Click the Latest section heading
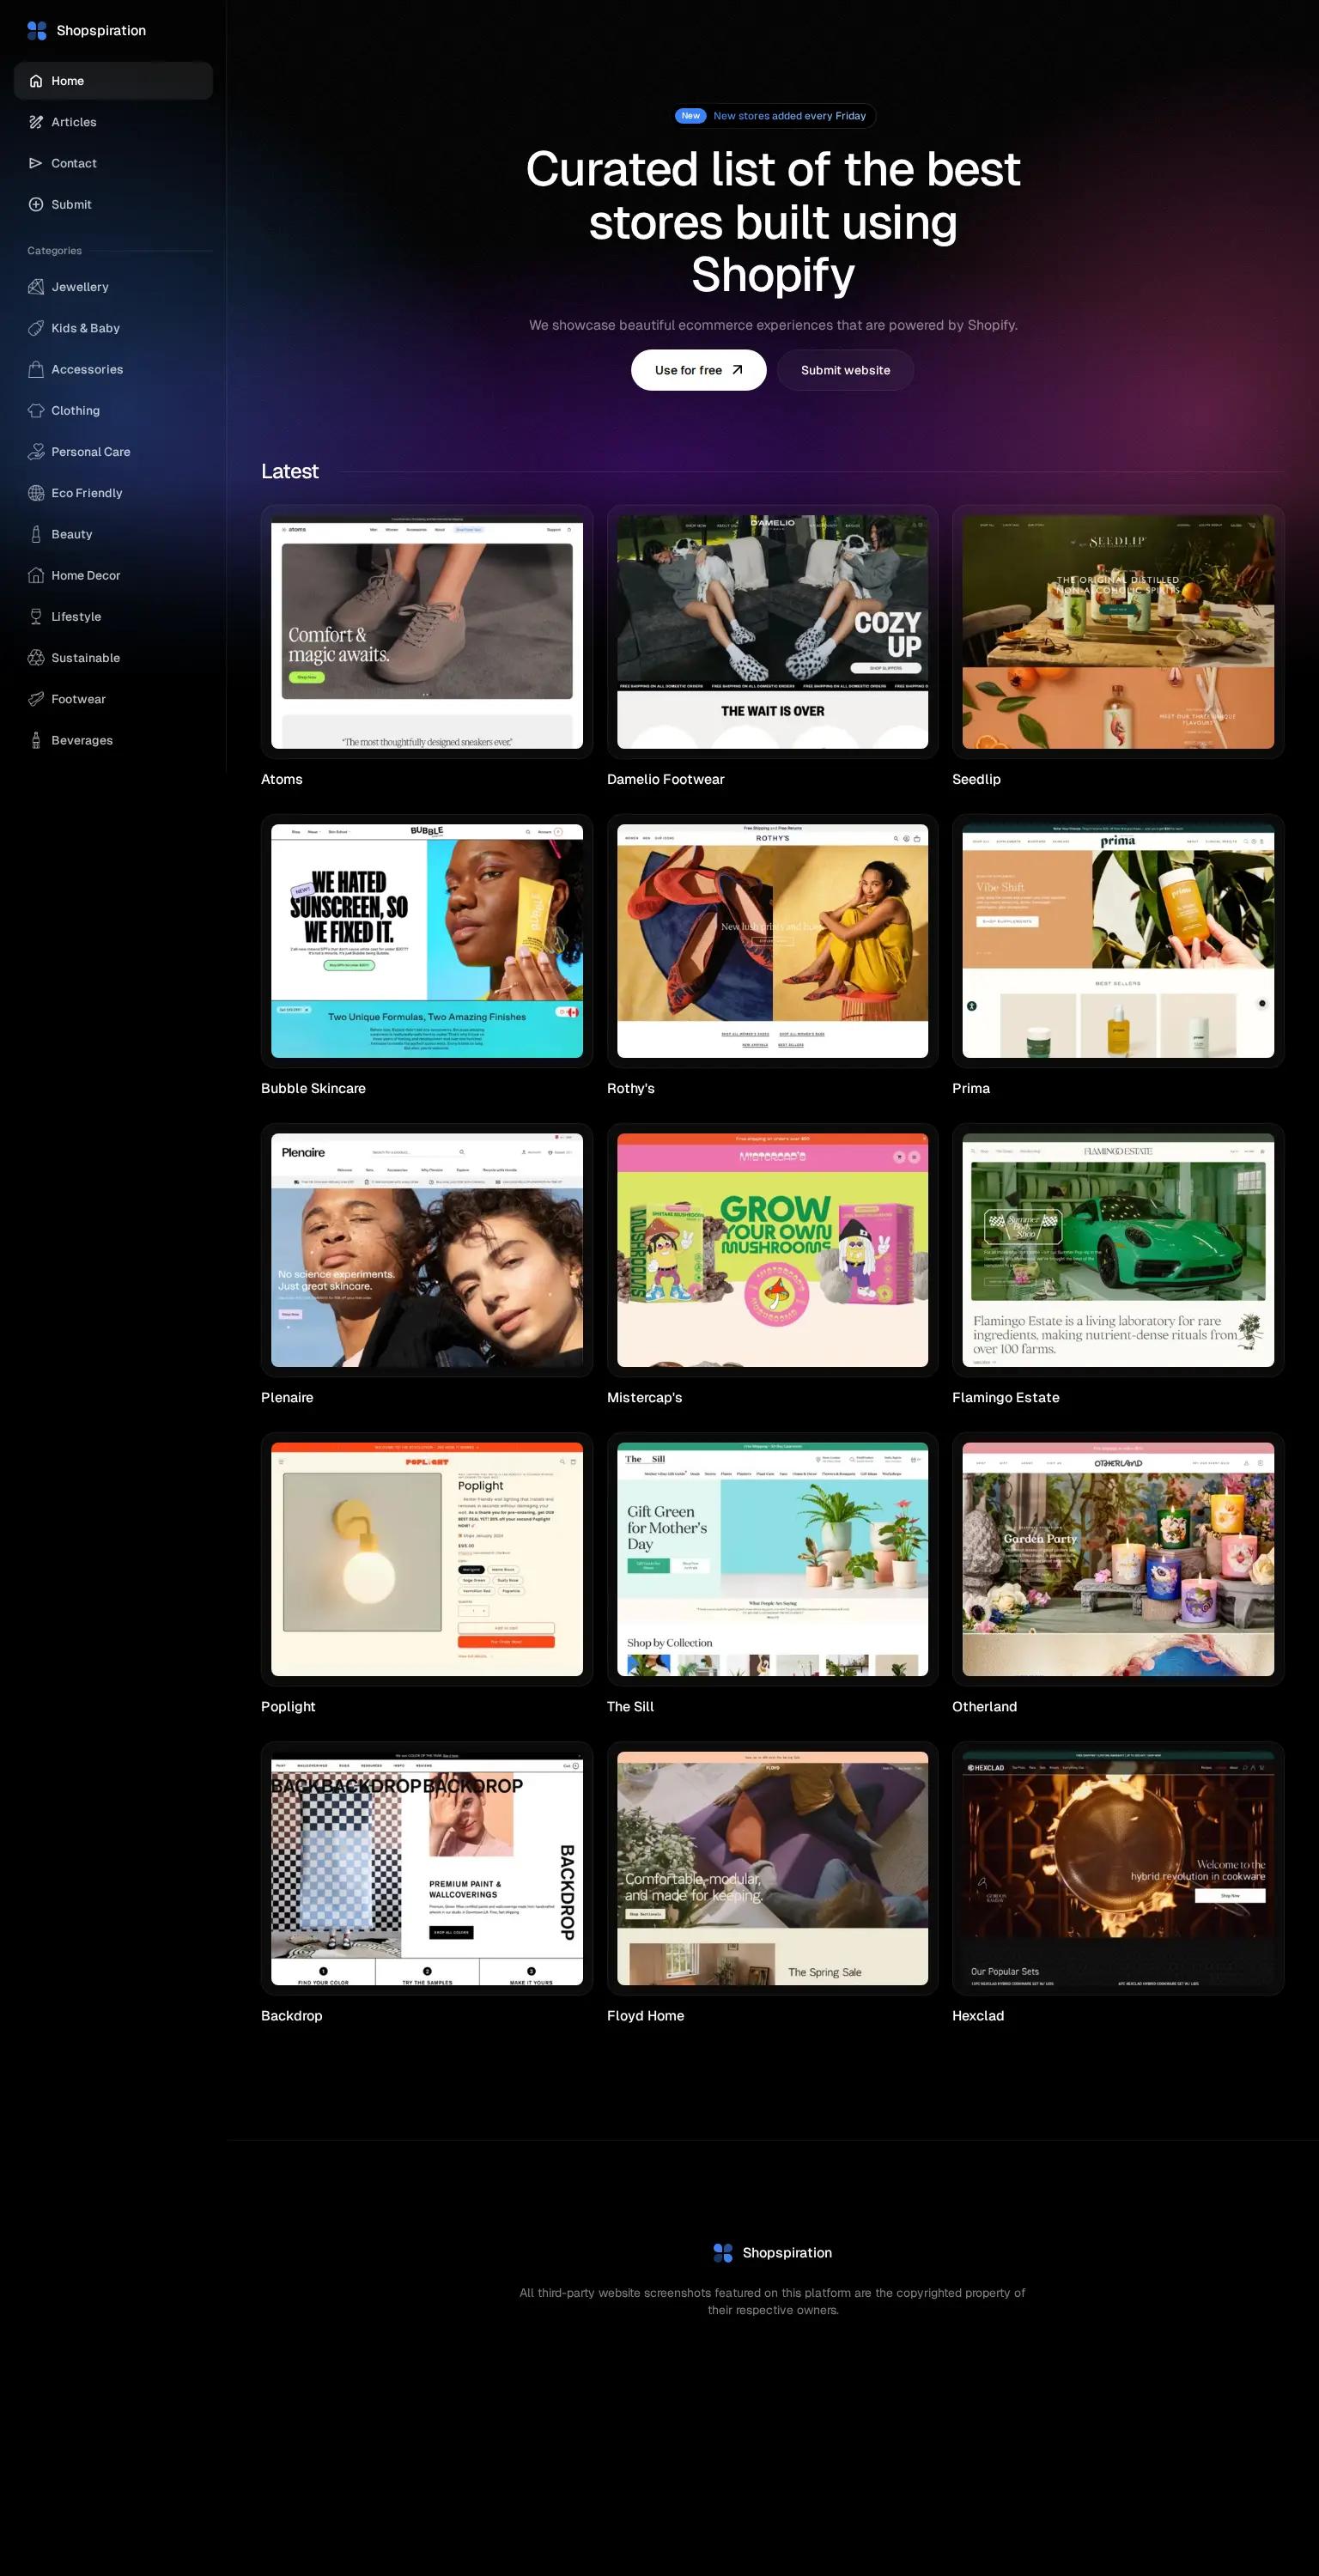Viewport: 1319px width, 2576px height. (x=289, y=471)
